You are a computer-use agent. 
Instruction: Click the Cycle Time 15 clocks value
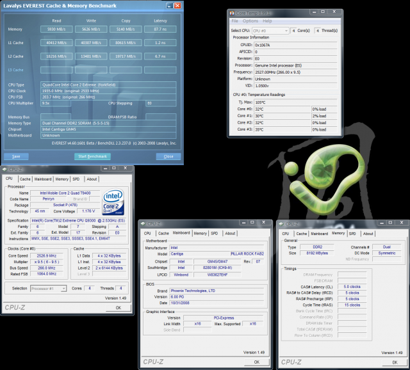(352, 305)
